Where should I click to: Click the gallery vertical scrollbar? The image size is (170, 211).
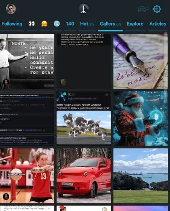click(x=166, y=62)
